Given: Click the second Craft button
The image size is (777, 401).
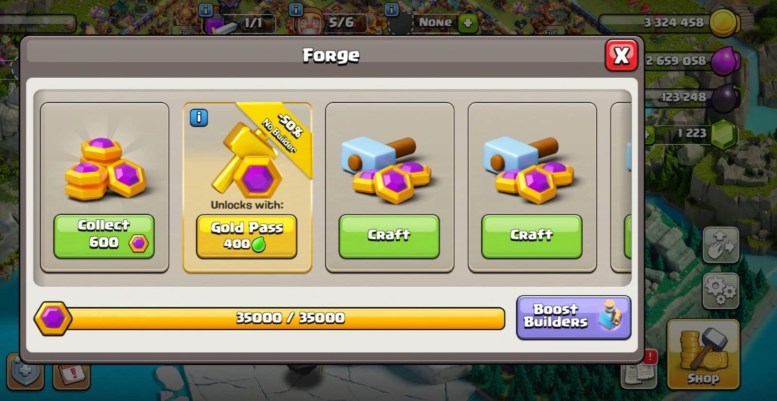Looking at the screenshot, I should coord(532,236).
